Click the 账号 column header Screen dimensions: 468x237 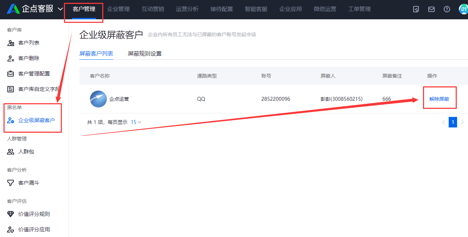point(266,76)
